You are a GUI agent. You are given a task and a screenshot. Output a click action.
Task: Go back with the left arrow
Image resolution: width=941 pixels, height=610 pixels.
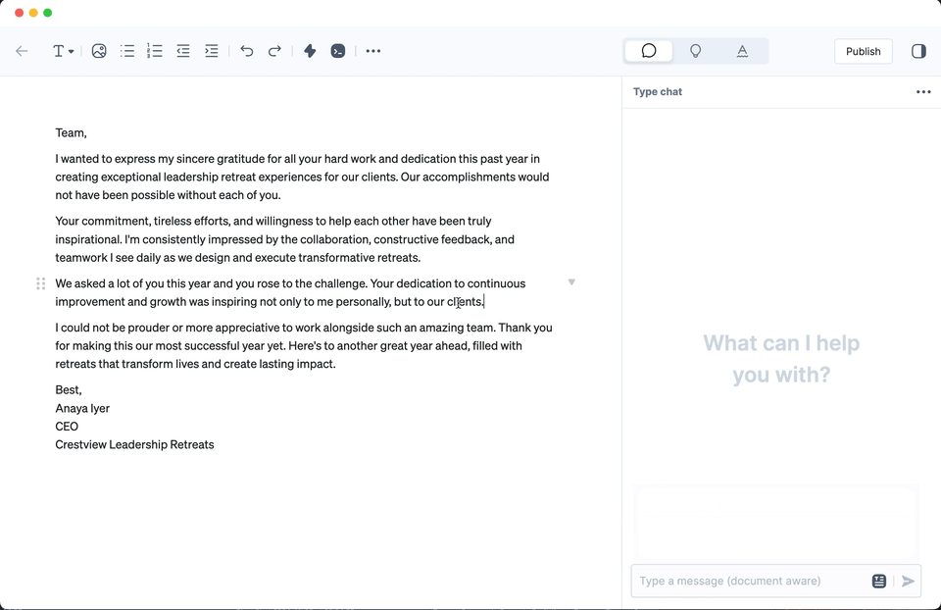coord(22,51)
